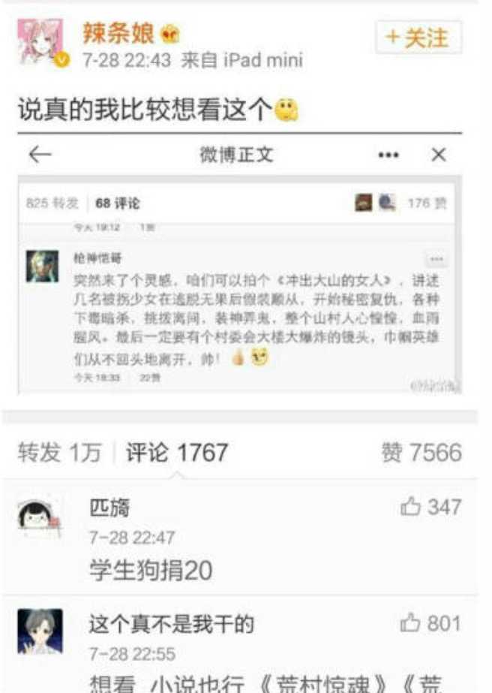Viewport: 492px width, 693px height.
Task: Select the 评论 1767 tab
Action: [x=177, y=452]
